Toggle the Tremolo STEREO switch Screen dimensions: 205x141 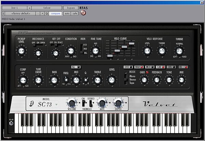[x=91, y=103]
